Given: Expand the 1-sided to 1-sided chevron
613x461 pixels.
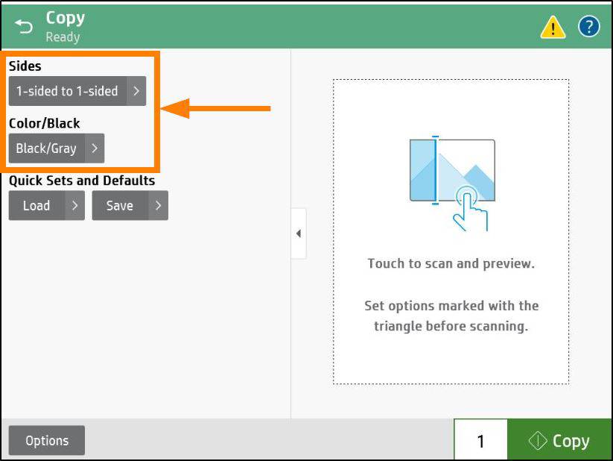Looking at the screenshot, I should tap(136, 91).
